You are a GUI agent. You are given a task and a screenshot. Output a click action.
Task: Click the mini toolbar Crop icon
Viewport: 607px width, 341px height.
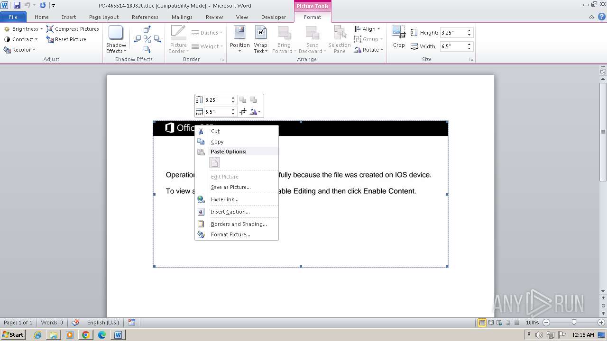243,112
